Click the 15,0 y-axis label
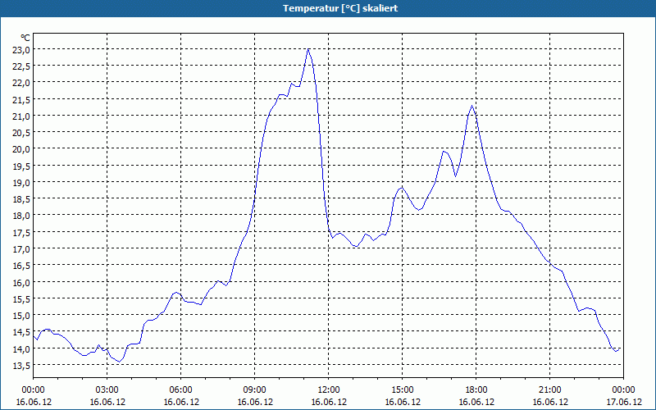Viewport: 656px width, 410px height. pos(22,316)
